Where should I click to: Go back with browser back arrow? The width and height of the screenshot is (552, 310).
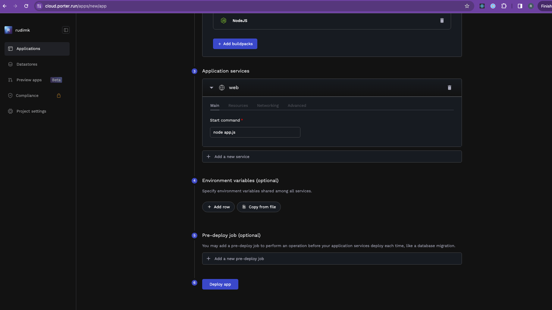coord(5,6)
